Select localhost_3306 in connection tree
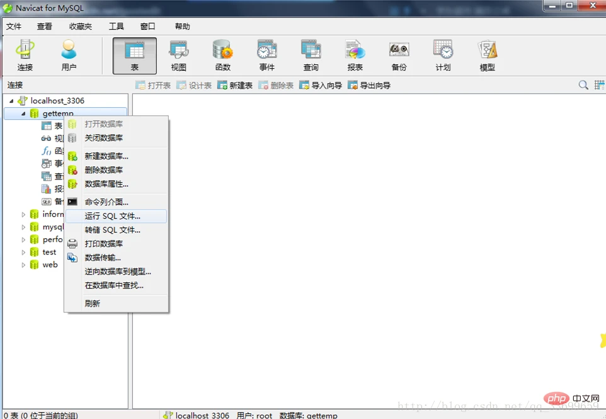Screen dimensions: 606x419 click(x=57, y=101)
